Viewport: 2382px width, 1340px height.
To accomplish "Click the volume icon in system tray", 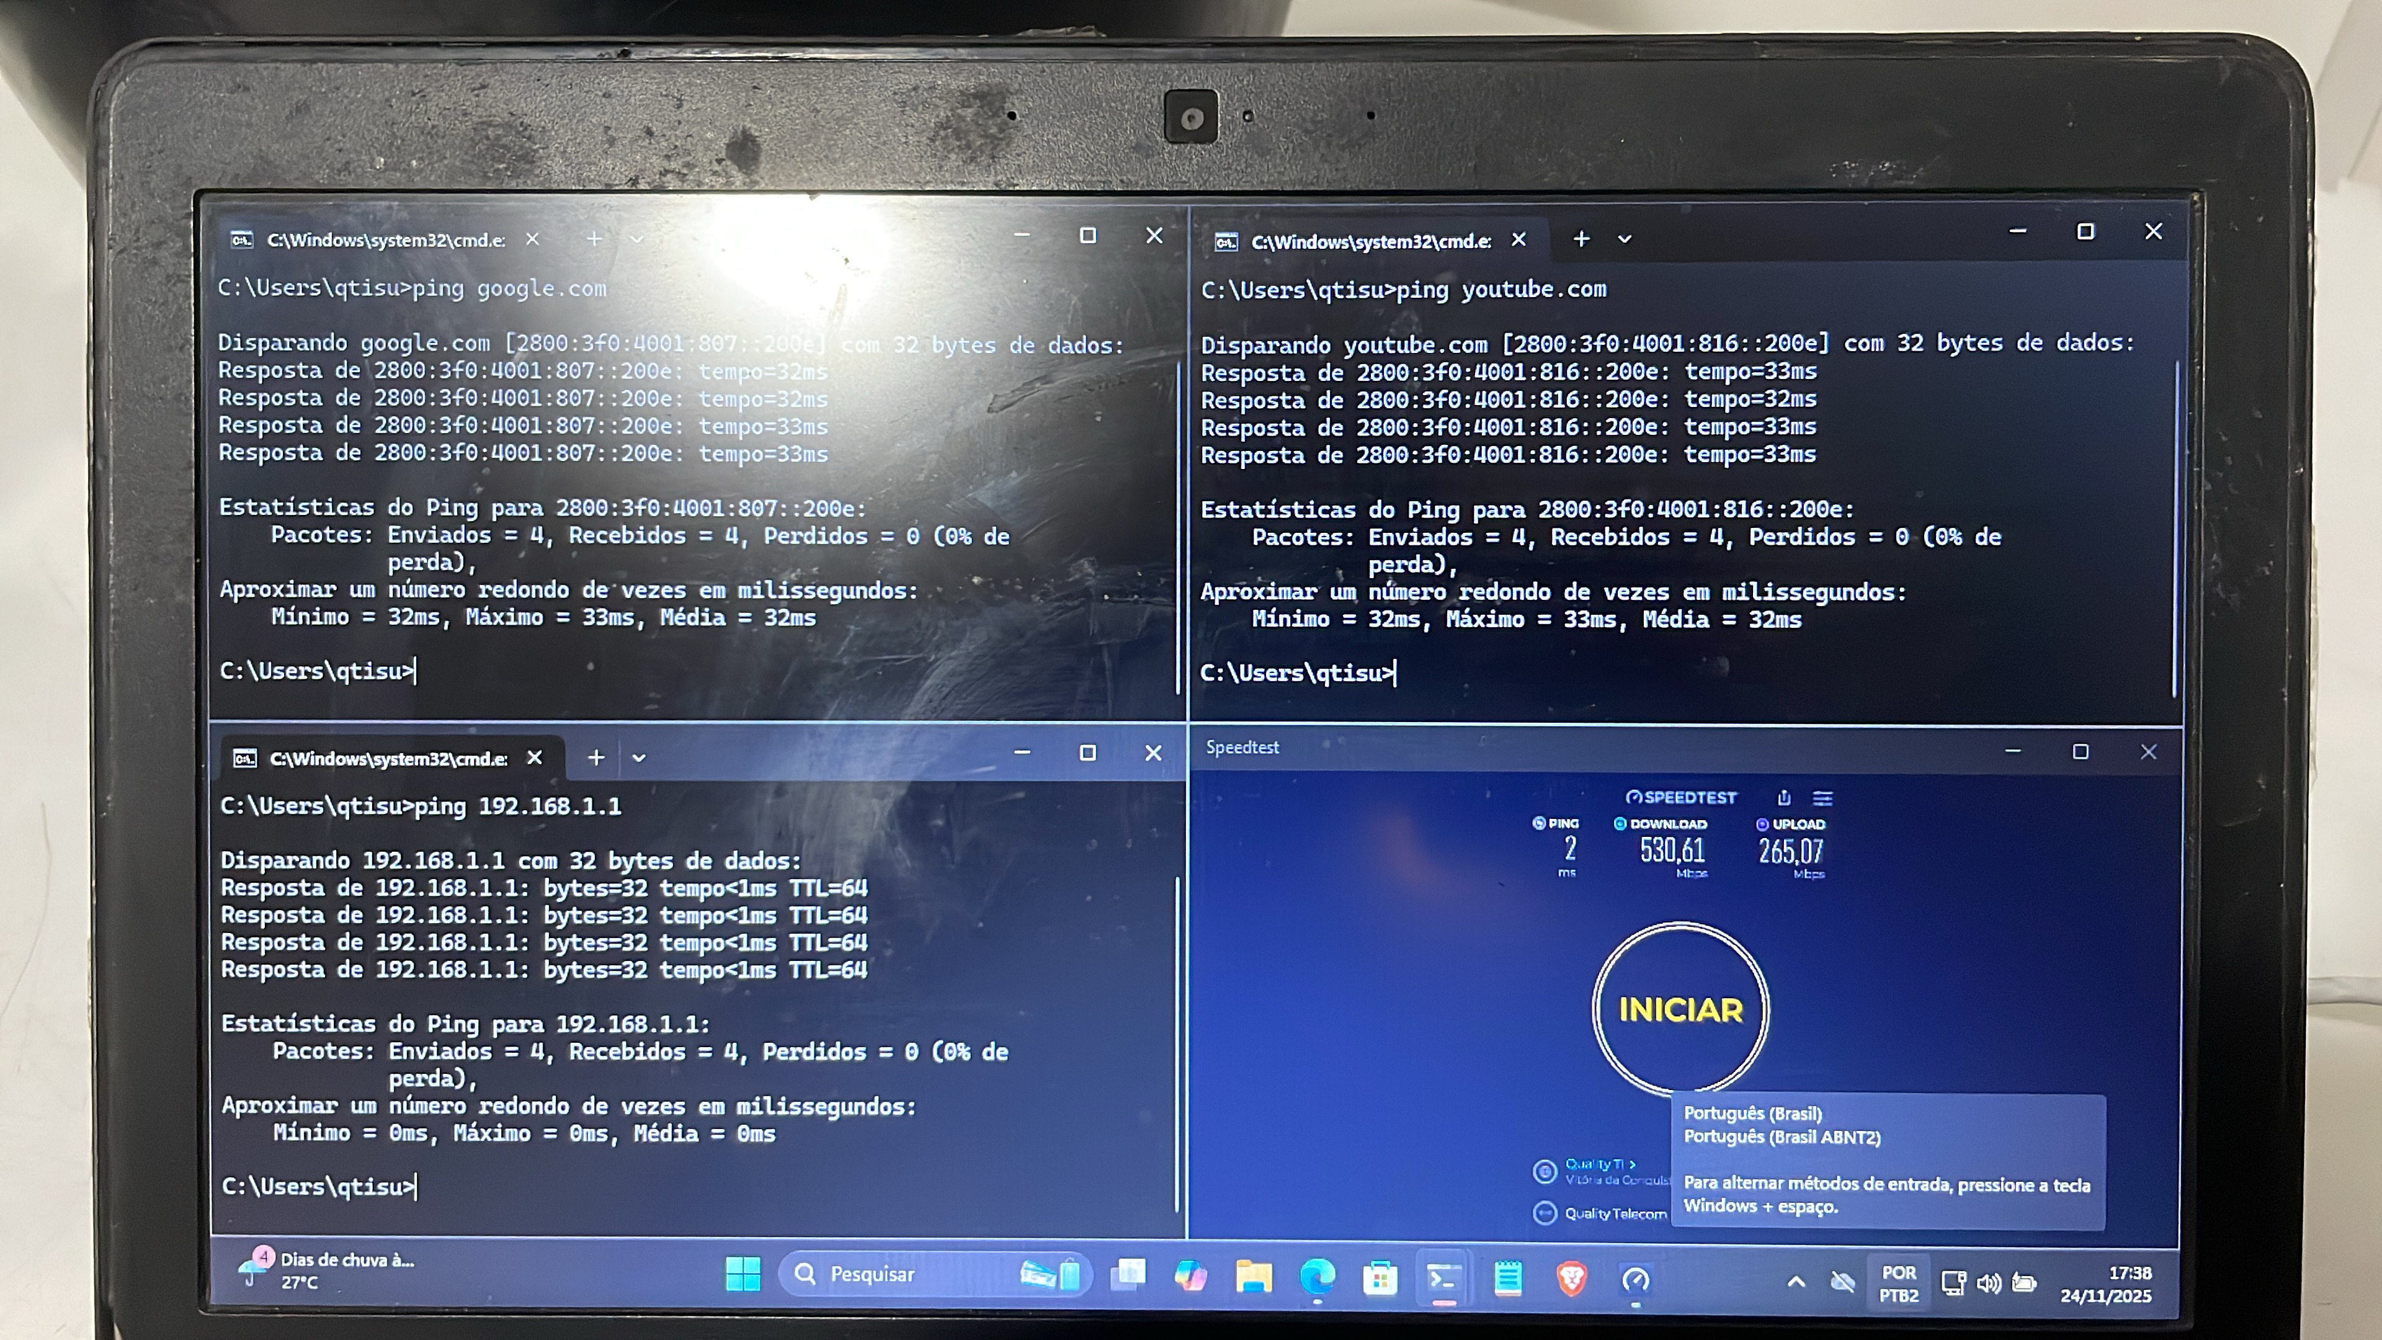I will tap(1988, 1283).
